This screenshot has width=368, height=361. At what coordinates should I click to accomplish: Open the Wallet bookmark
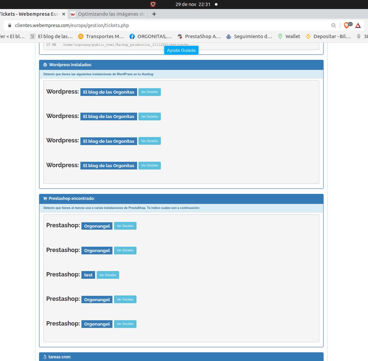[289, 36]
